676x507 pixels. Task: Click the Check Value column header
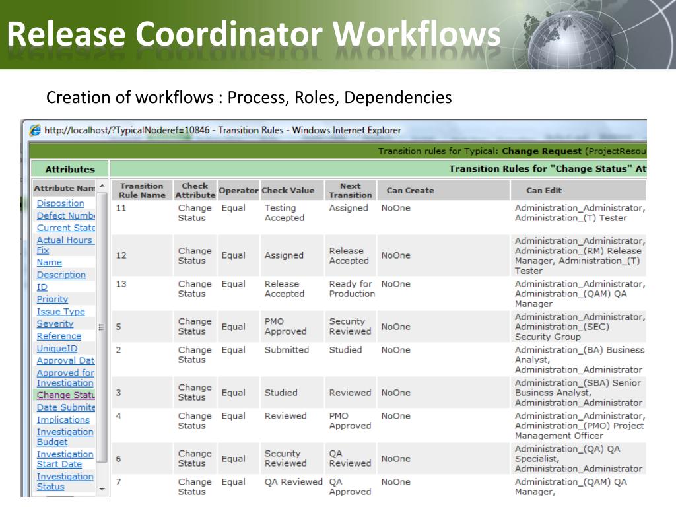click(292, 191)
